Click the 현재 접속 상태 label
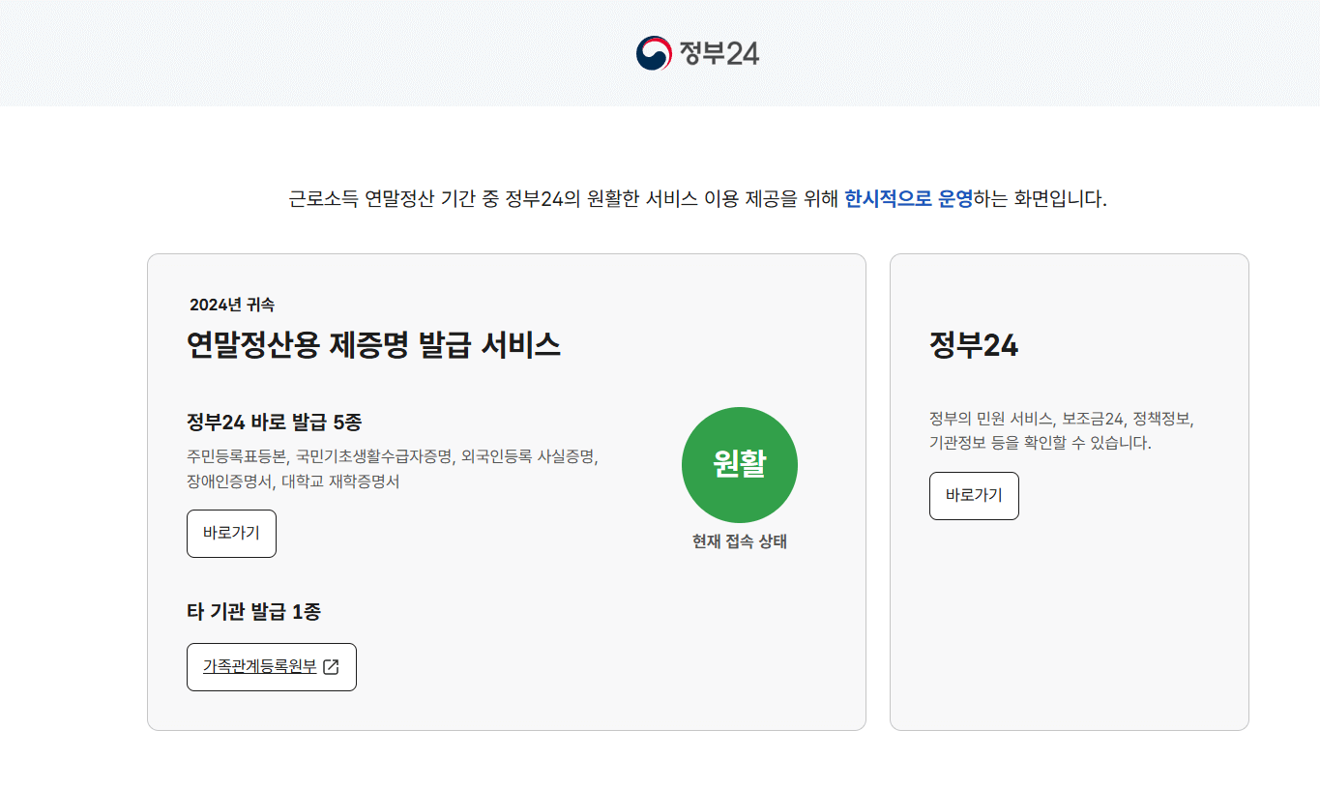The height and width of the screenshot is (788, 1320). (x=740, y=542)
